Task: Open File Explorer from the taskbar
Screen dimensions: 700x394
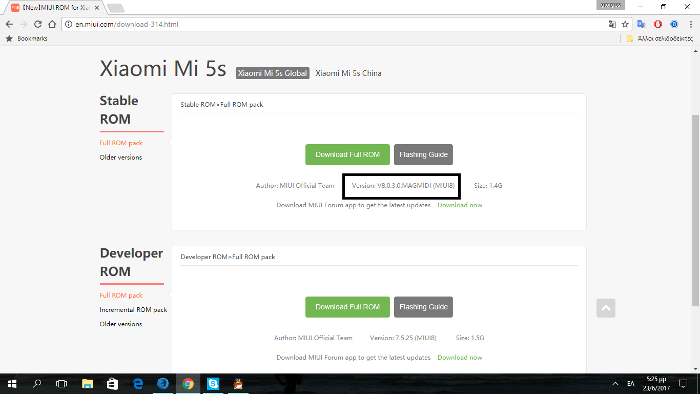Action: click(x=88, y=384)
